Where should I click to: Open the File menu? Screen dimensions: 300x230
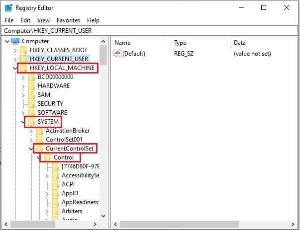click(x=9, y=20)
